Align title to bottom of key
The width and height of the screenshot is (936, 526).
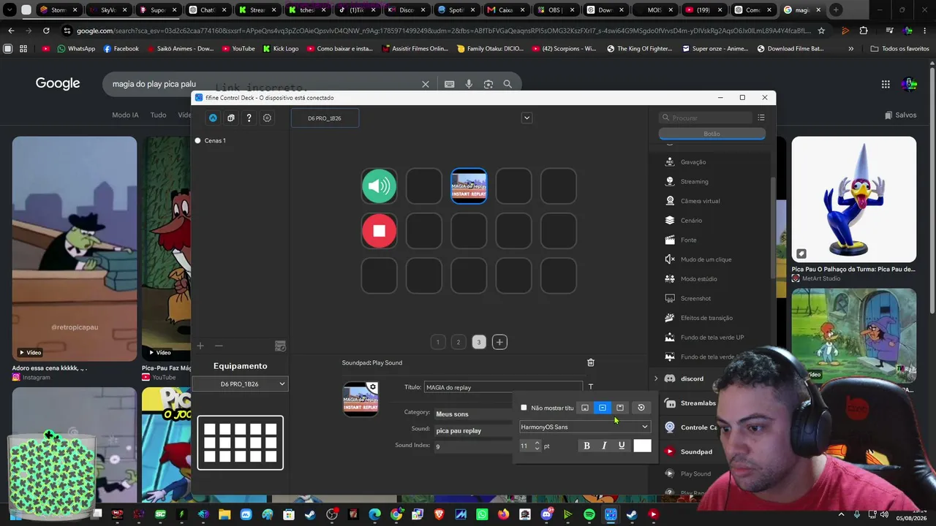(585, 408)
